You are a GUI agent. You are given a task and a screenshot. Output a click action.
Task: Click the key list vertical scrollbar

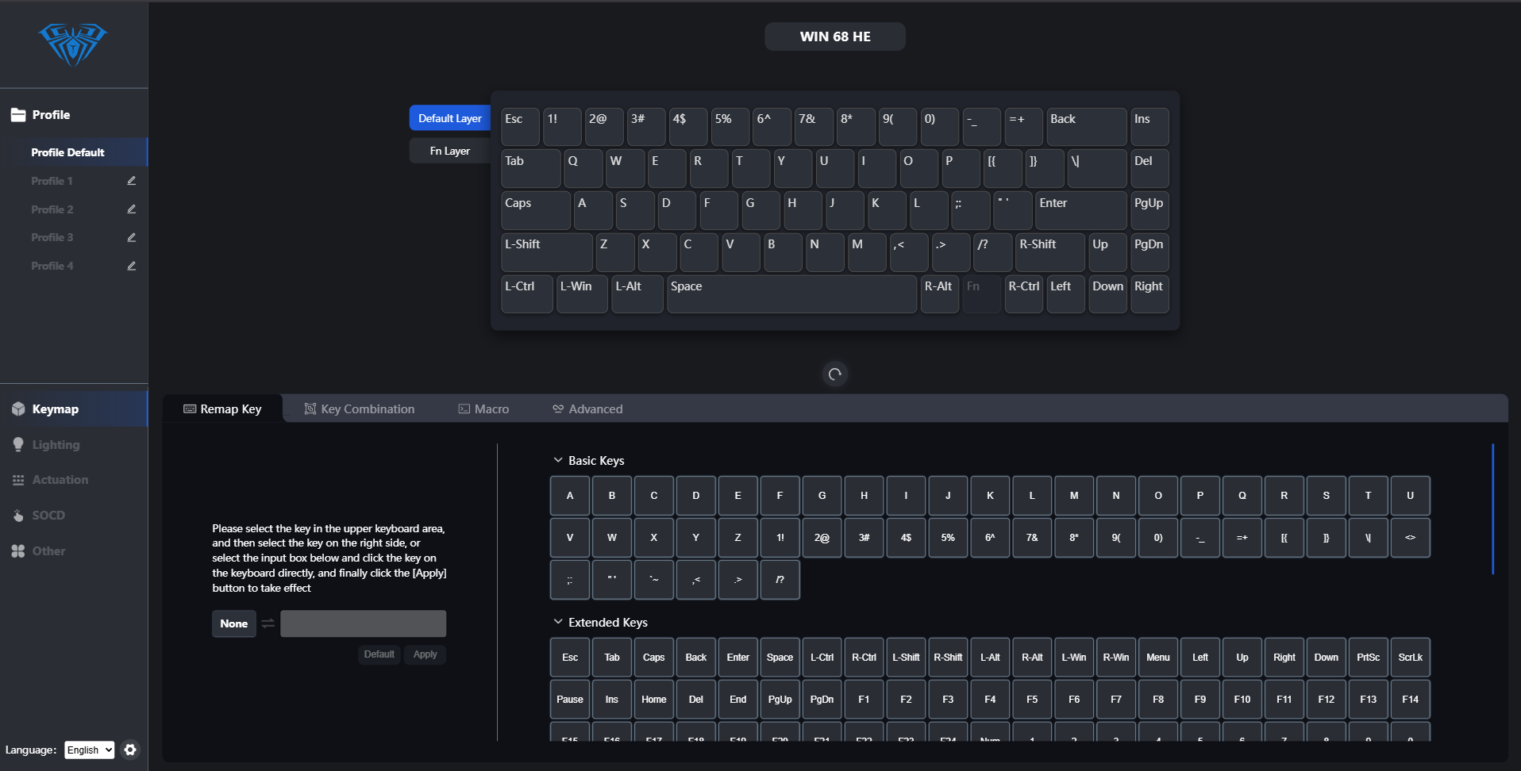point(1492,509)
